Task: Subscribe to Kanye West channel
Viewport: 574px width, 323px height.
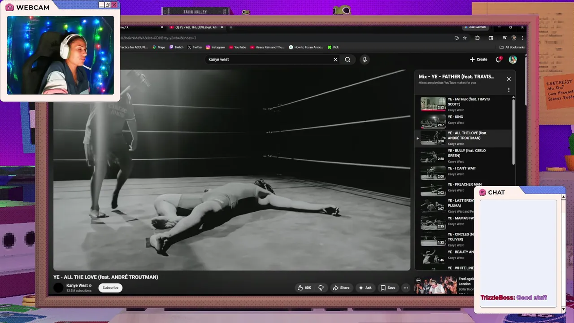Action: click(x=110, y=288)
